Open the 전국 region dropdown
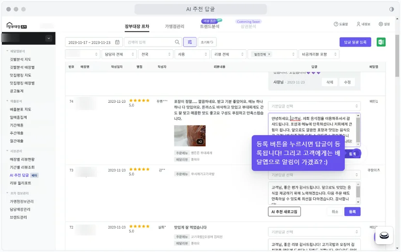Viewport: 401px width, 252px height. [156, 54]
